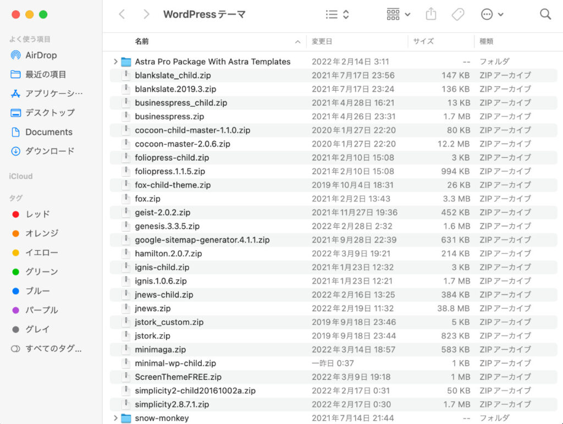Select fox.zip file
The width and height of the screenshot is (563, 424).
(334, 199)
